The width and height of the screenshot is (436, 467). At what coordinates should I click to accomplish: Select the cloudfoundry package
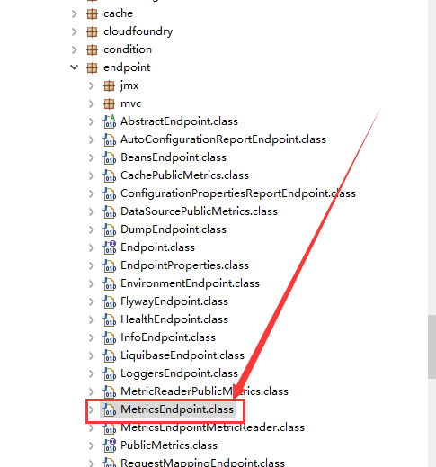click(x=138, y=31)
